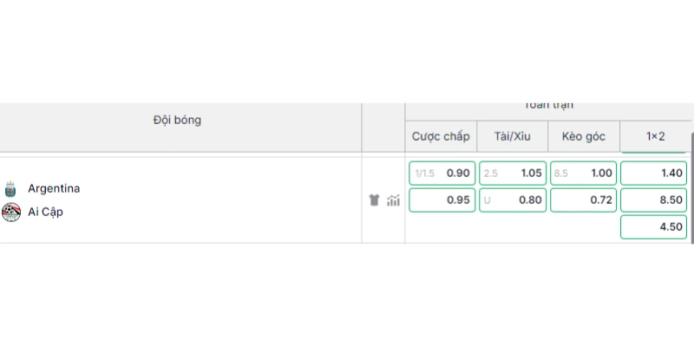Viewport: 694px width, 347px height.
Task: Click the 1×2 column header
Action: click(656, 136)
